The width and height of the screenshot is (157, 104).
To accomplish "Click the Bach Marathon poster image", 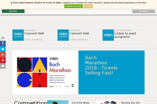I will 46,72.
